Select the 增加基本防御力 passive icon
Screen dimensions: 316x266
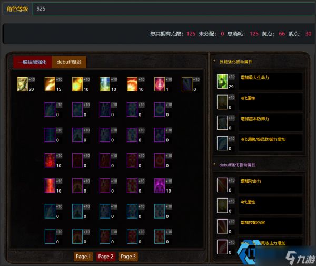[x=222, y=122]
